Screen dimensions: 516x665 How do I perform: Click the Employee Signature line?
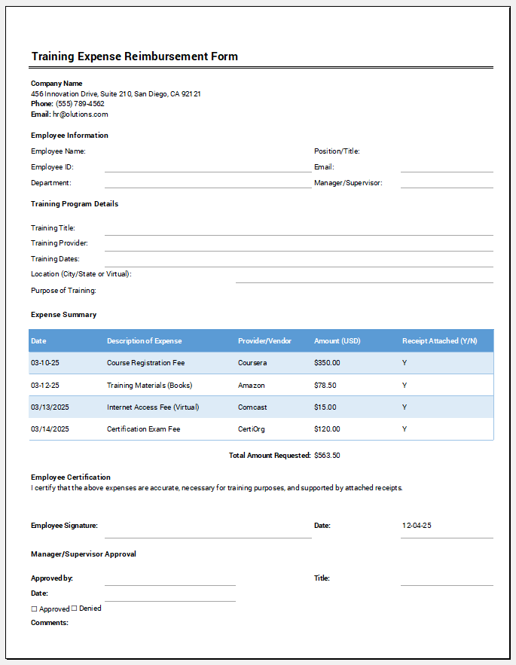click(208, 530)
